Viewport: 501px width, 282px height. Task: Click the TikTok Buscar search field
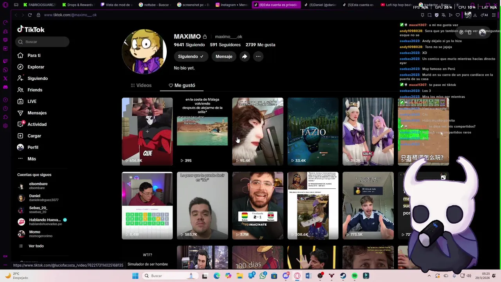pos(43,42)
